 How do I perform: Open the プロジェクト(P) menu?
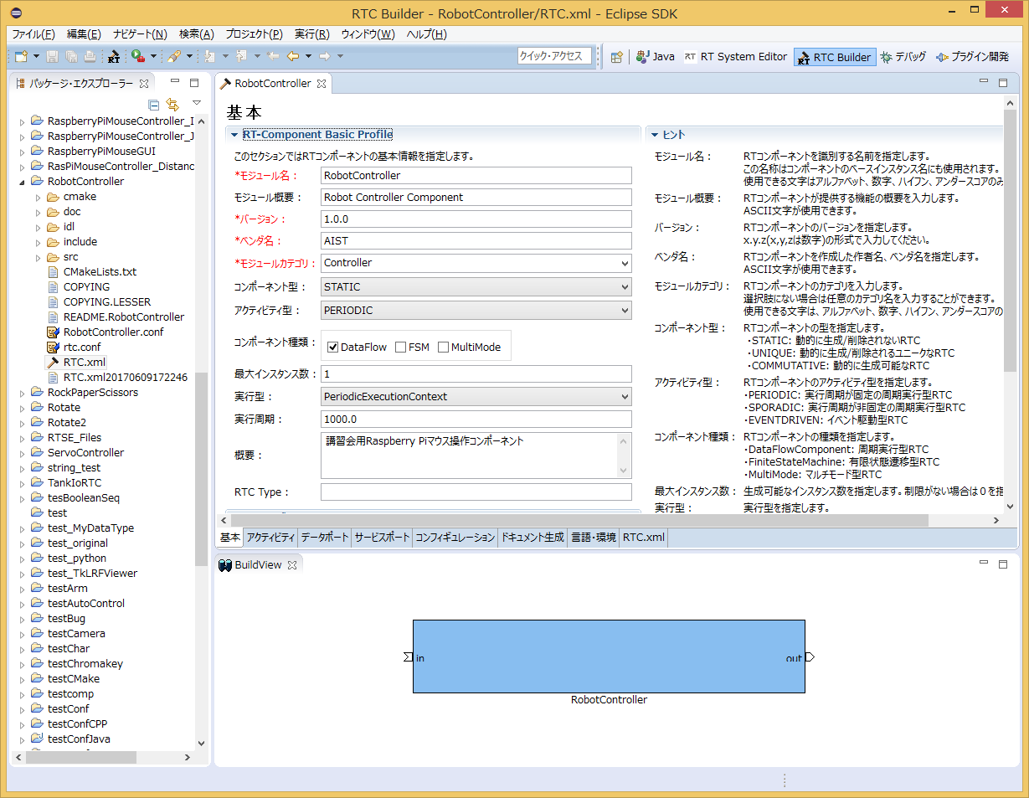tap(254, 34)
